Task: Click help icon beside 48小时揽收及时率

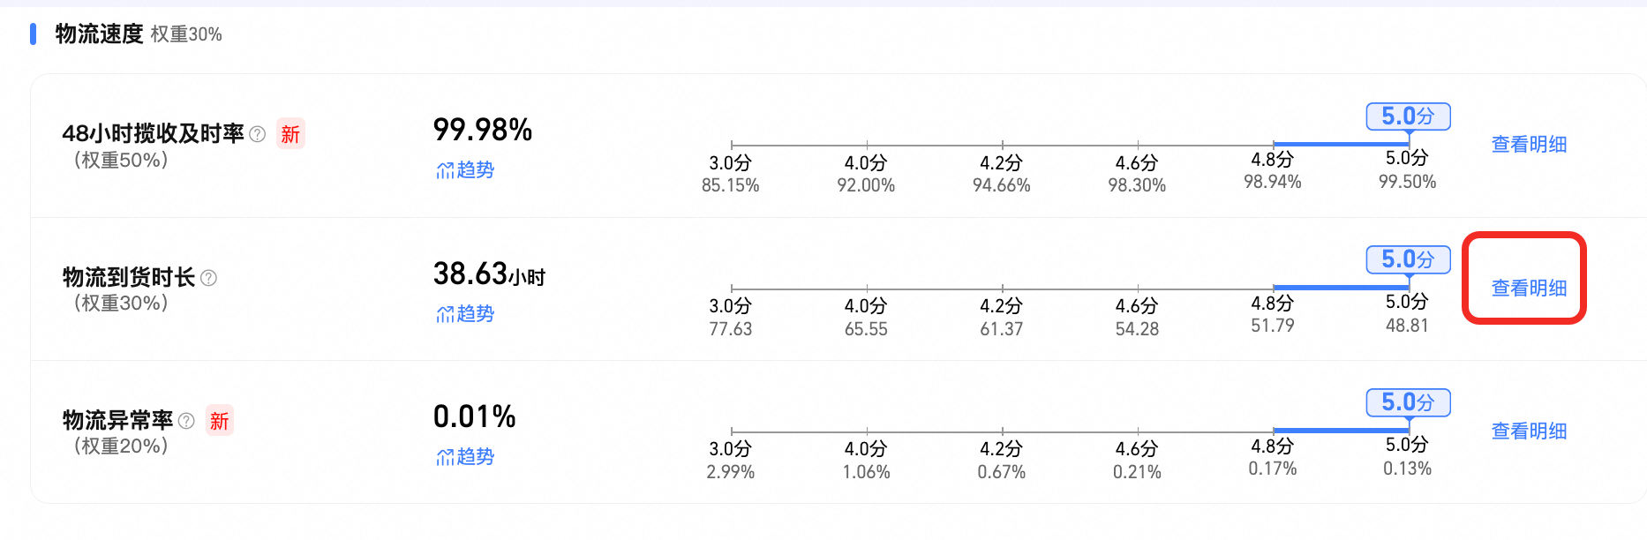Action: (258, 134)
